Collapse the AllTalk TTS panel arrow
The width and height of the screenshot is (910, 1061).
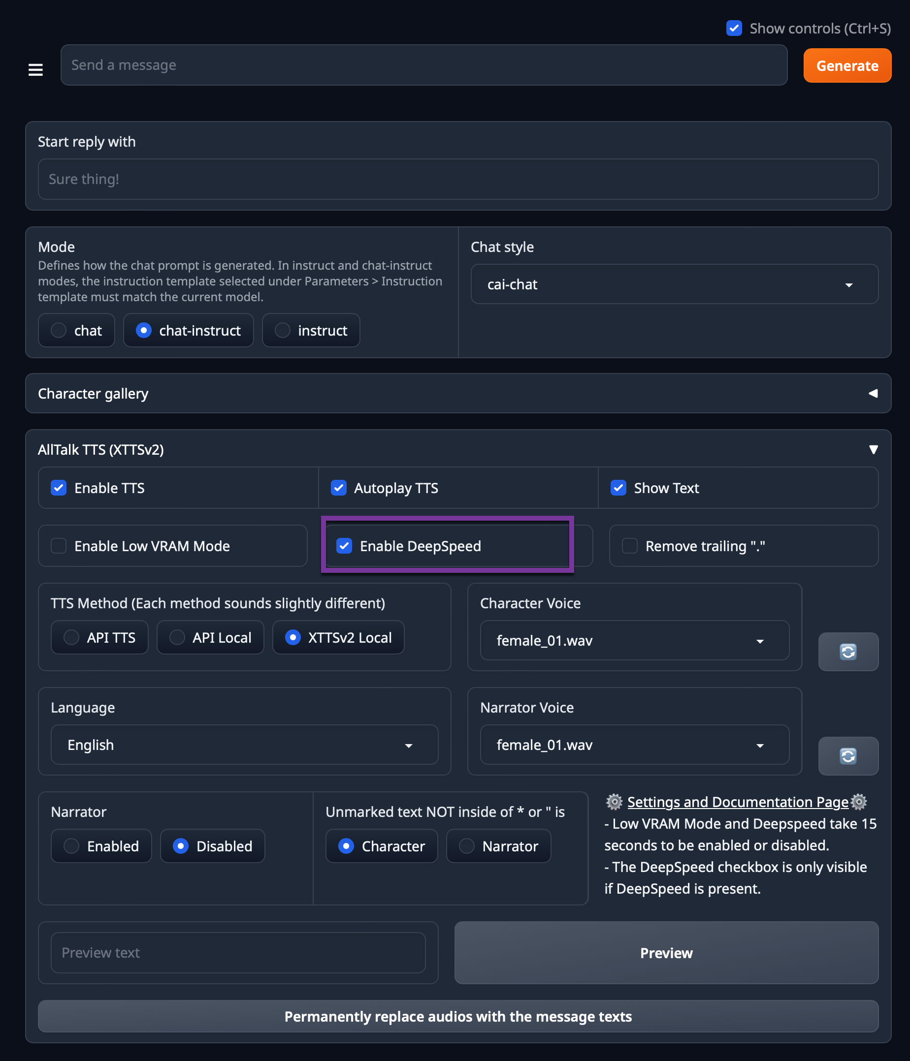coord(873,450)
